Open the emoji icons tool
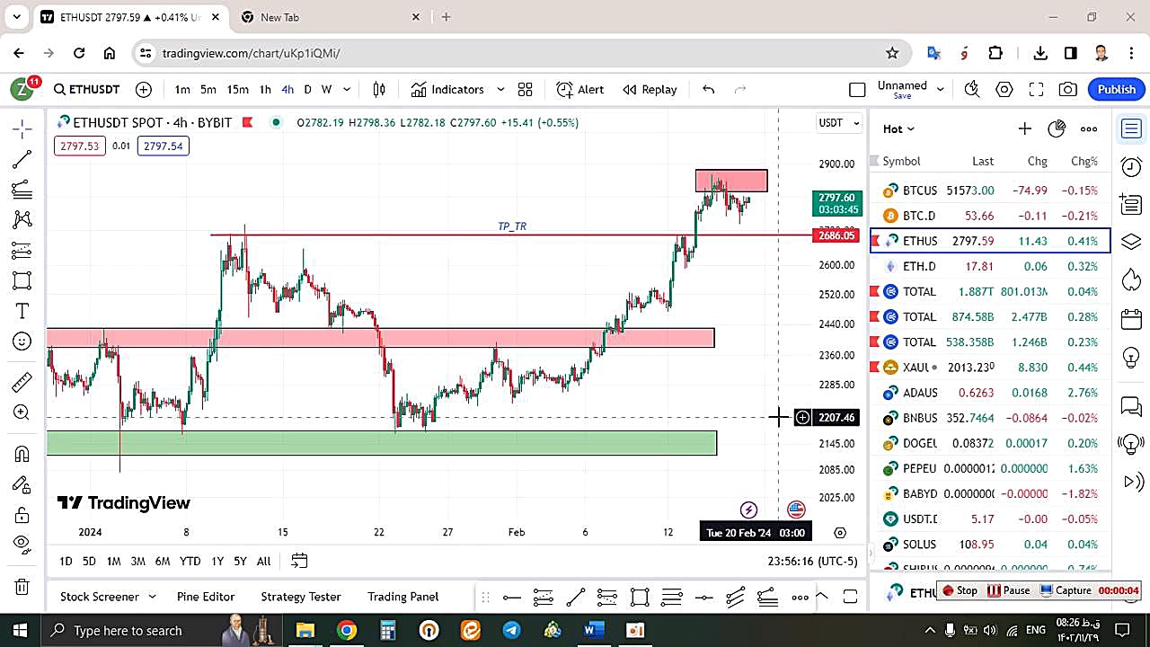Image resolution: width=1150 pixels, height=647 pixels. [x=22, y=341]
